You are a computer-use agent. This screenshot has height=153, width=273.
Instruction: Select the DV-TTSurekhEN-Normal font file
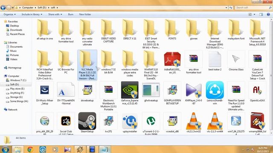click(x=66, y=90)
